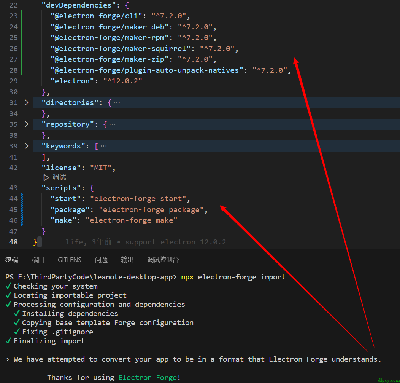Open the 端口 ports tab
The image size is (400, 383).
point(38,260)
